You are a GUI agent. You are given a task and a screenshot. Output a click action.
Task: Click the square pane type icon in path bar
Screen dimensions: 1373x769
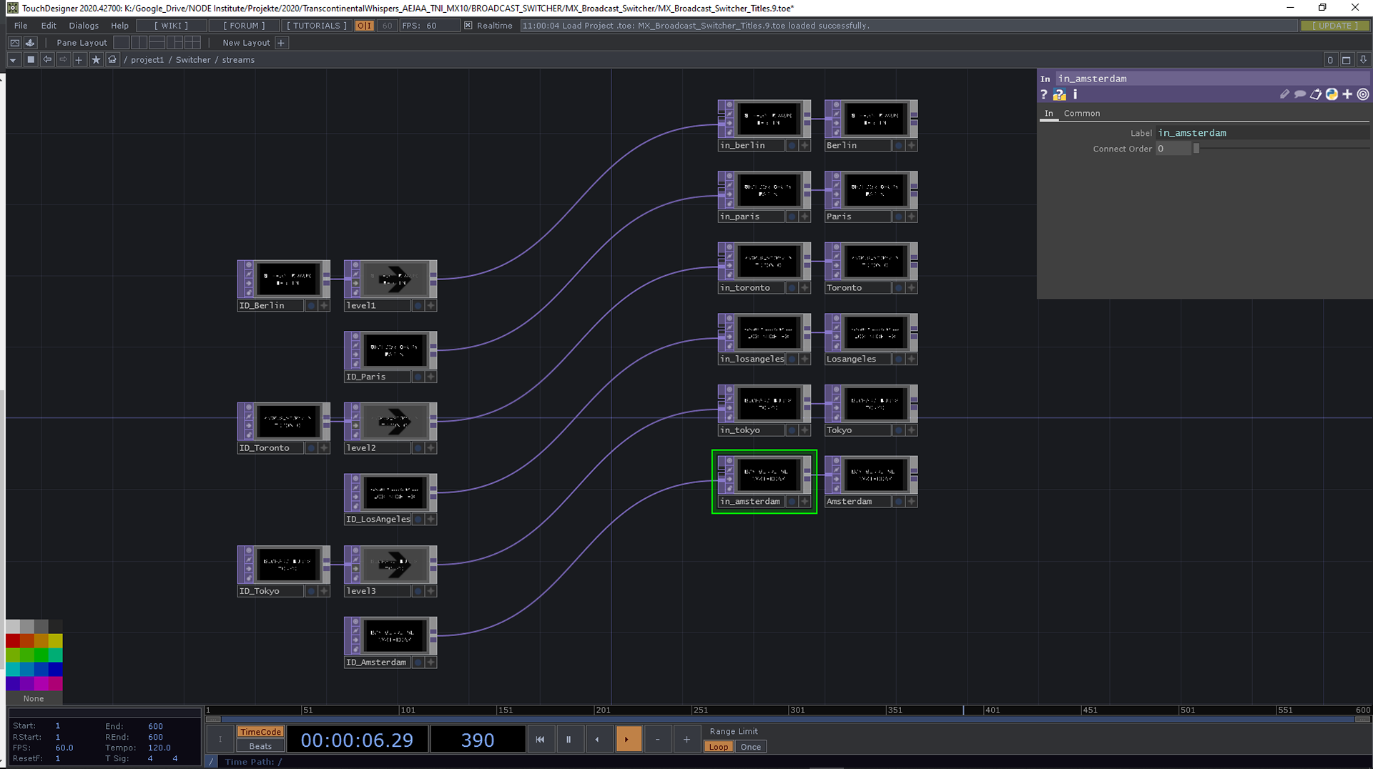pyautogui.click(x=31, y=60)
